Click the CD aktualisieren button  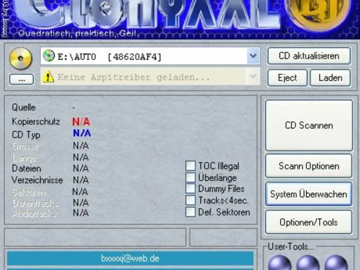coord(309,56)
